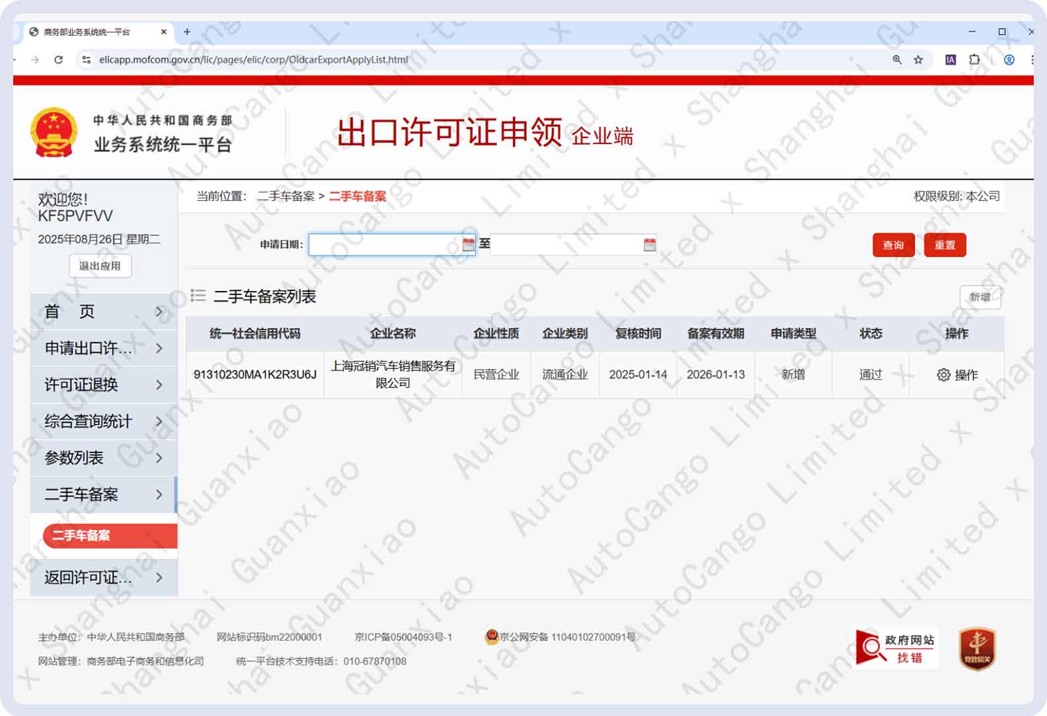Click the national emblem logo
The width and height of the screenshot is (1047, 716).
(54, 132)
